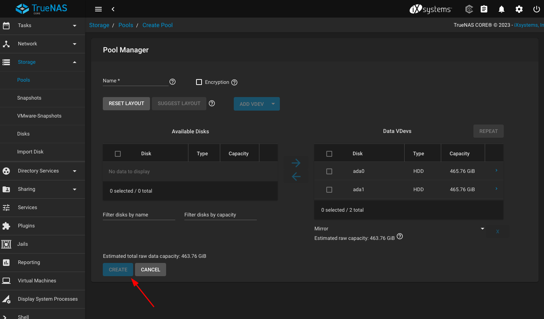Sort Available Disks by Type column
Screen dimensions: 544x319
(x=202, y=153)
